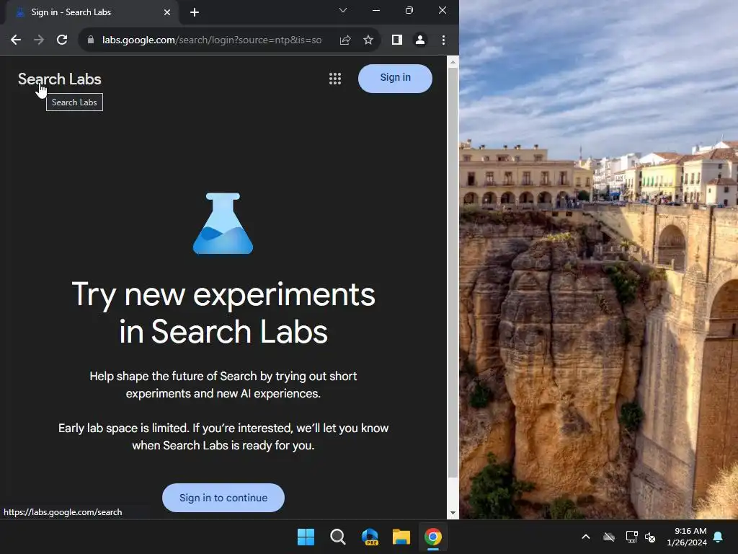This screenshot has height=554, width=738.
Task: Open Windows taskbar search
Action: (x=338, y=537)
